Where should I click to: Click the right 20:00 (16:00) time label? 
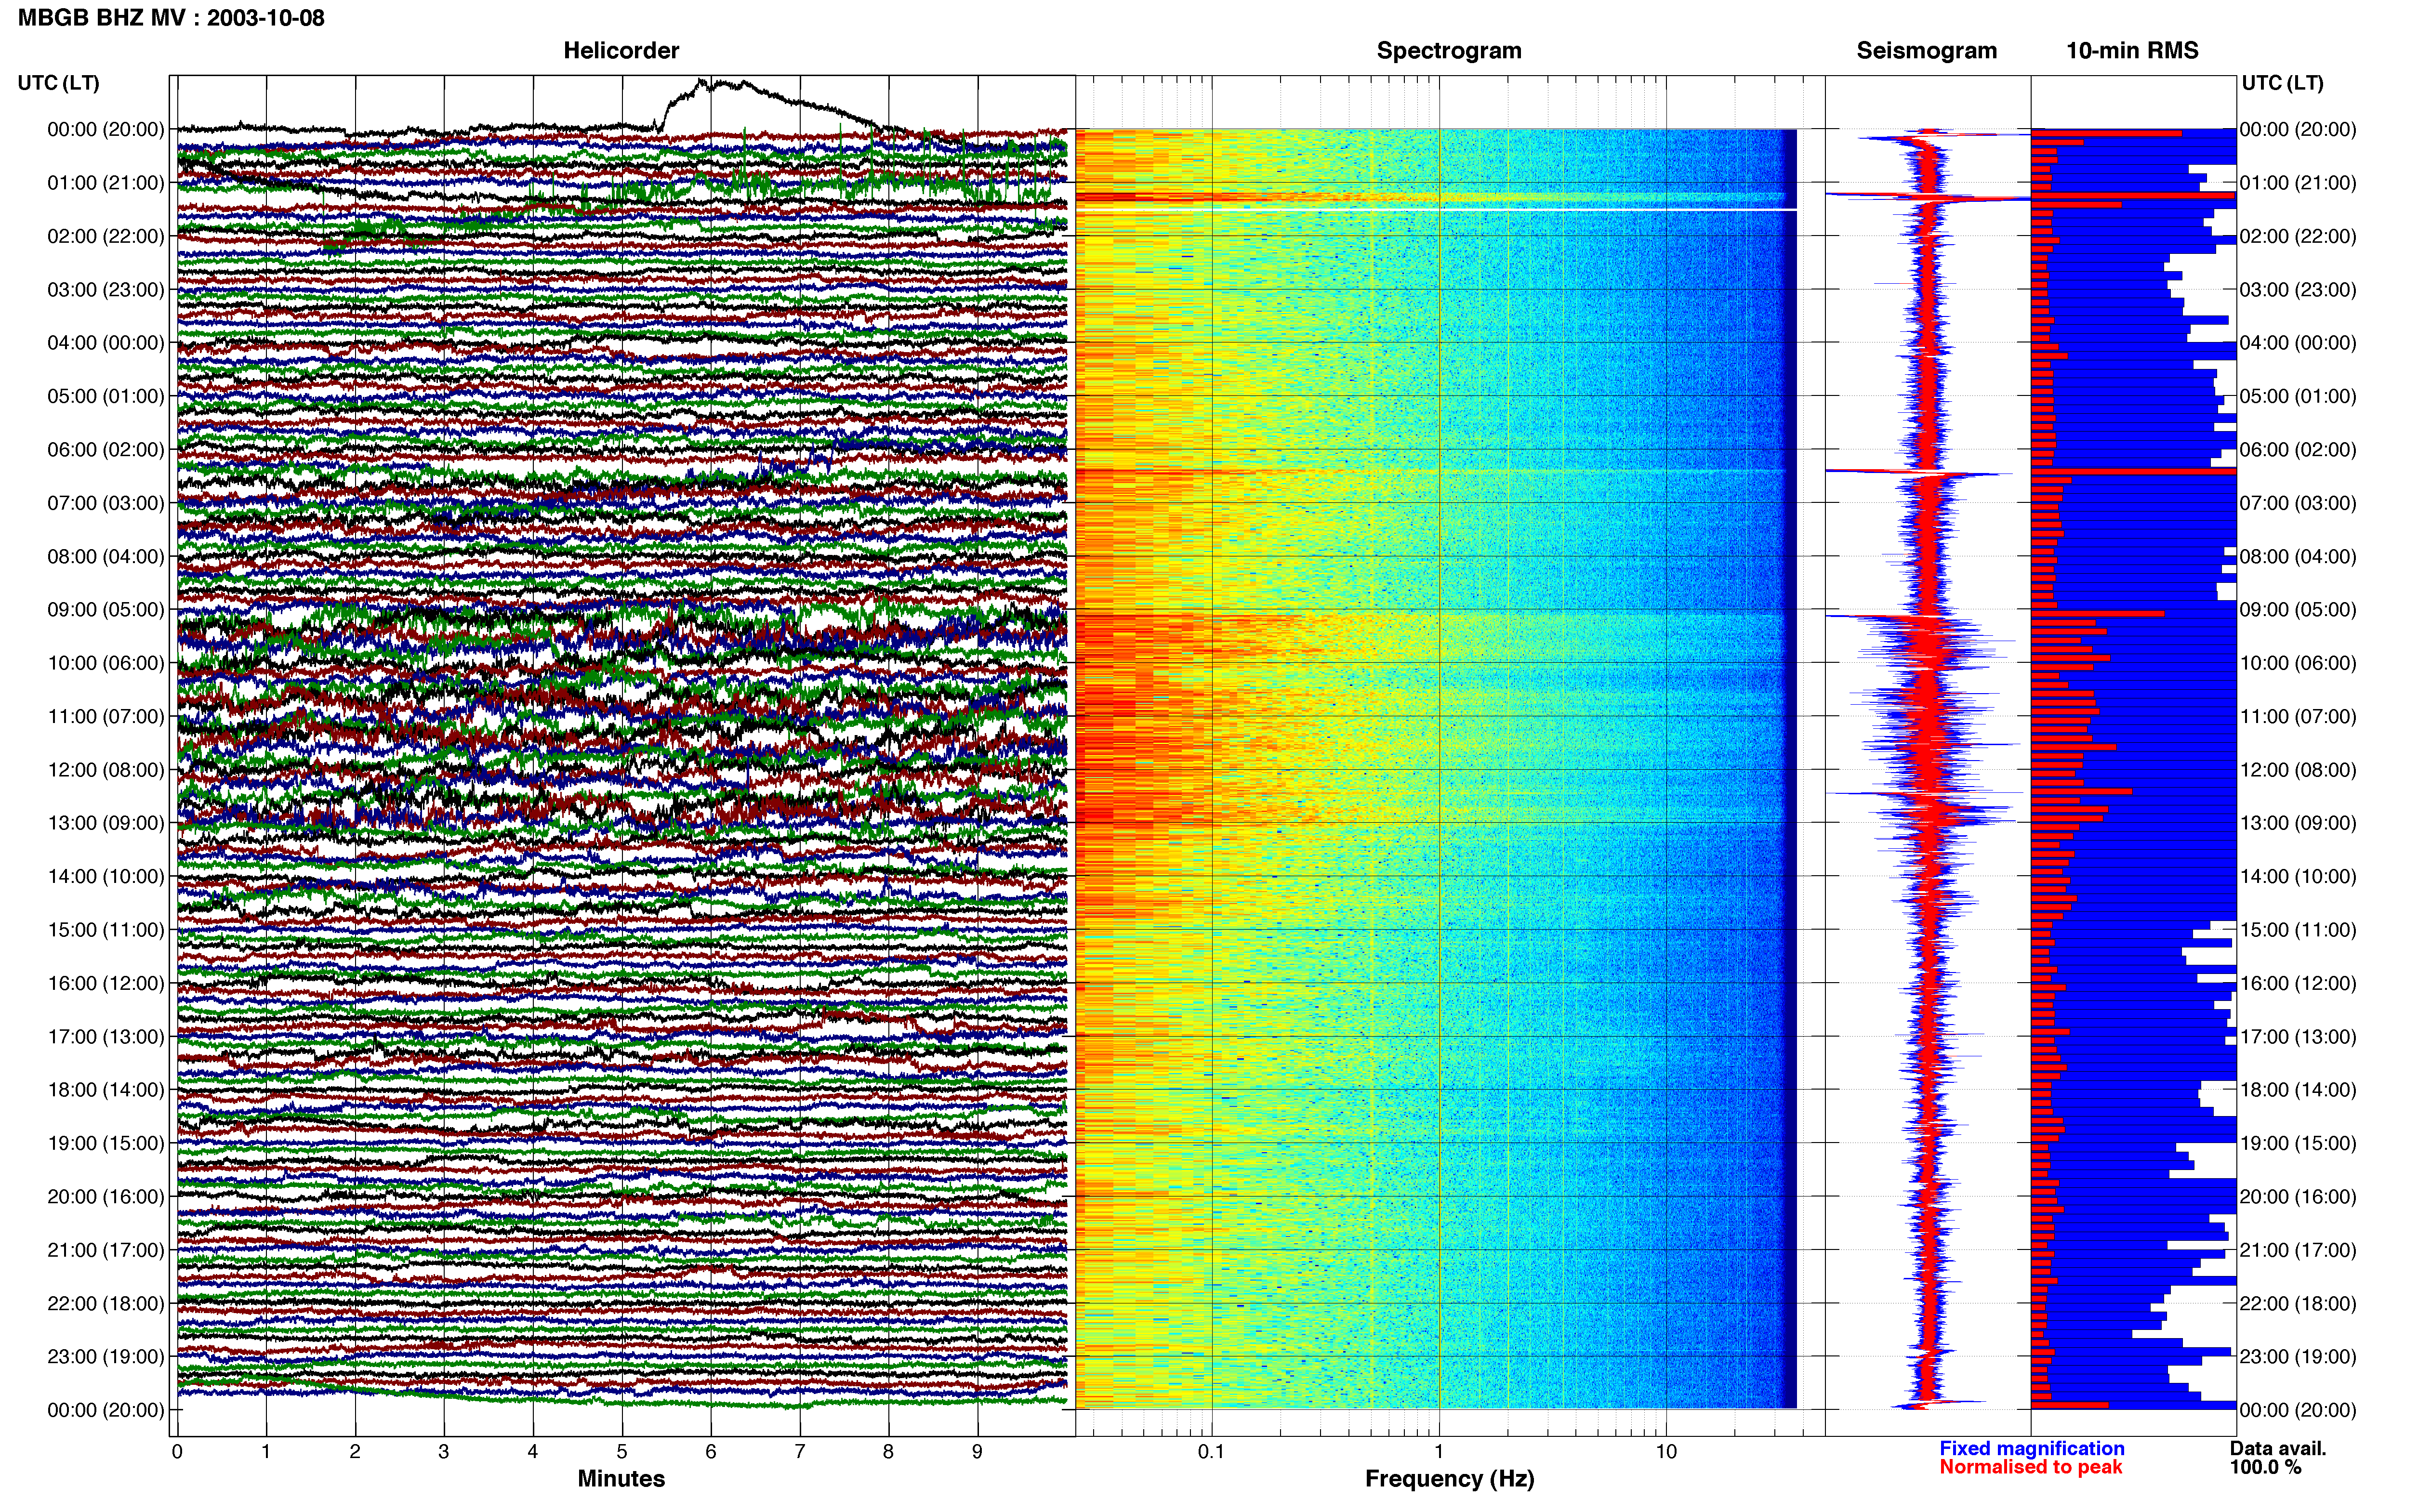(x=2298, y=1197)
